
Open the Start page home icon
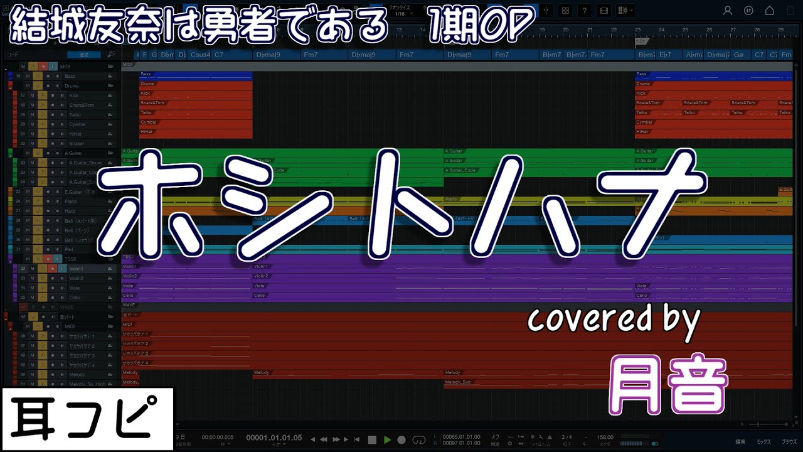tap(770, 11)
